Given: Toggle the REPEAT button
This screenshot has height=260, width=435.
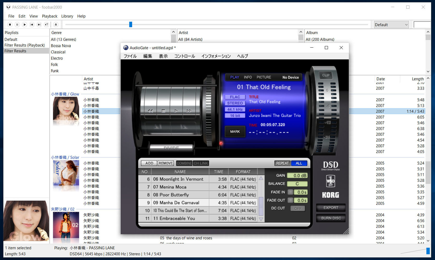Looking at the screenshot, I should 283,163.
